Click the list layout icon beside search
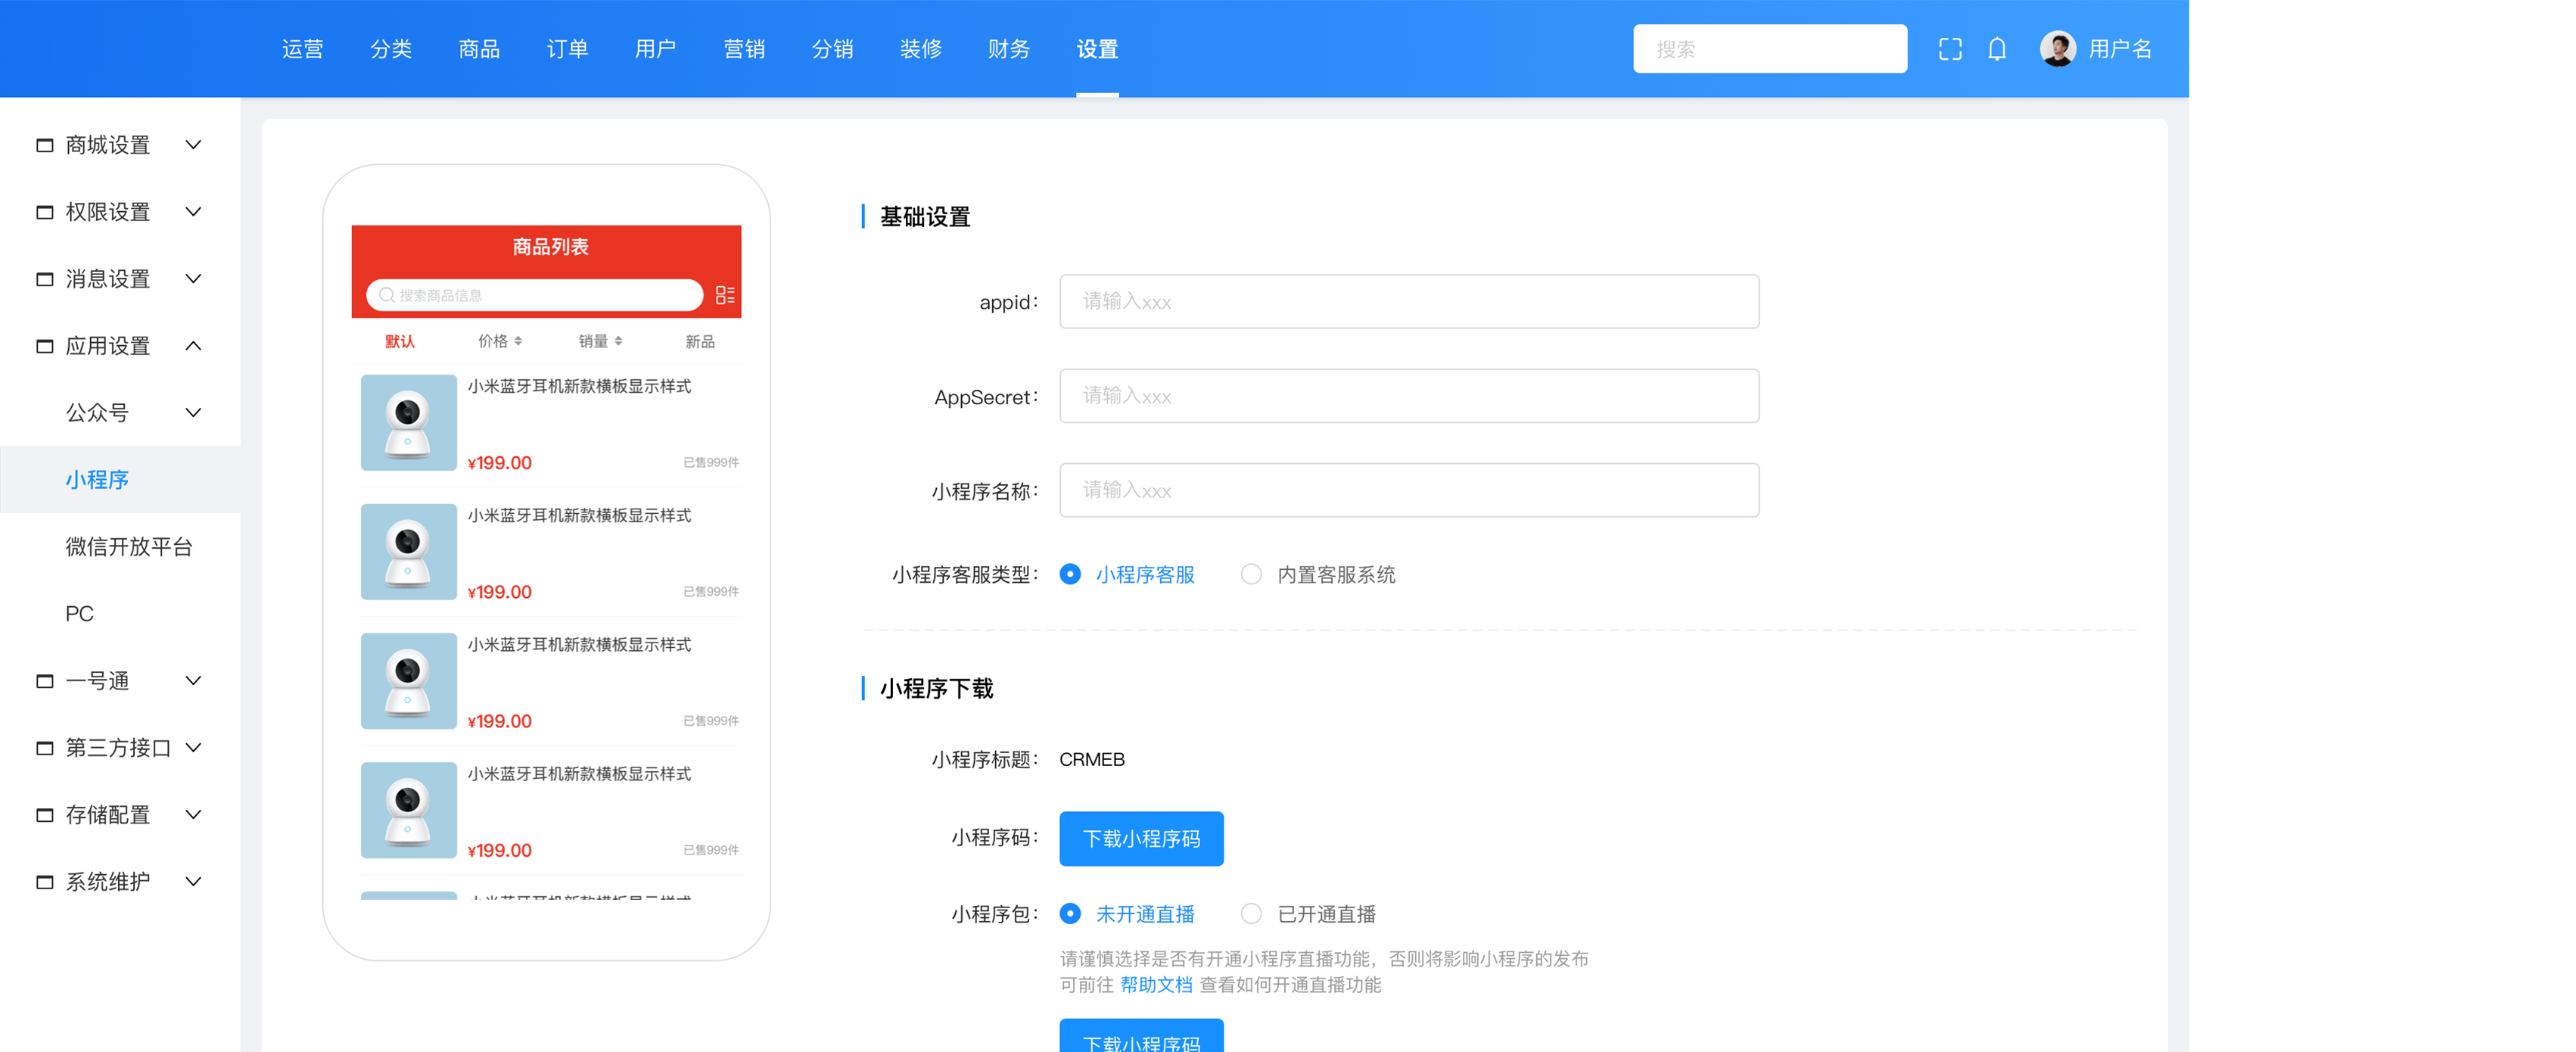This screenshot has width=2576, height=1052. point(725,295)
